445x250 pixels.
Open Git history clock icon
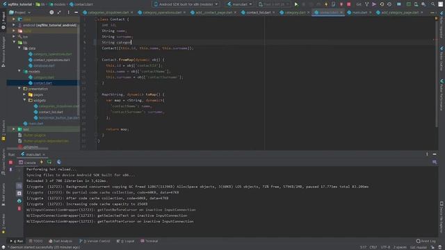pyautogui.click(x=382, y=4)
